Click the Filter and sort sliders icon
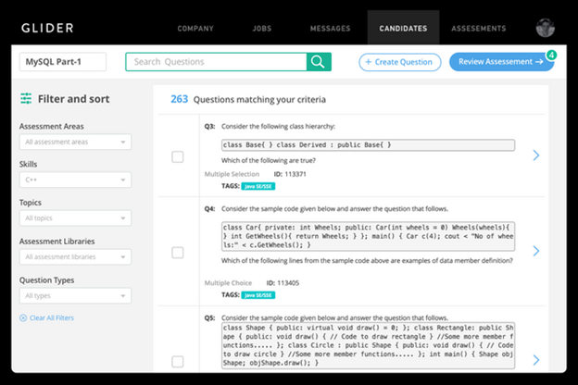The image size is (578, 385). (26, 98)
